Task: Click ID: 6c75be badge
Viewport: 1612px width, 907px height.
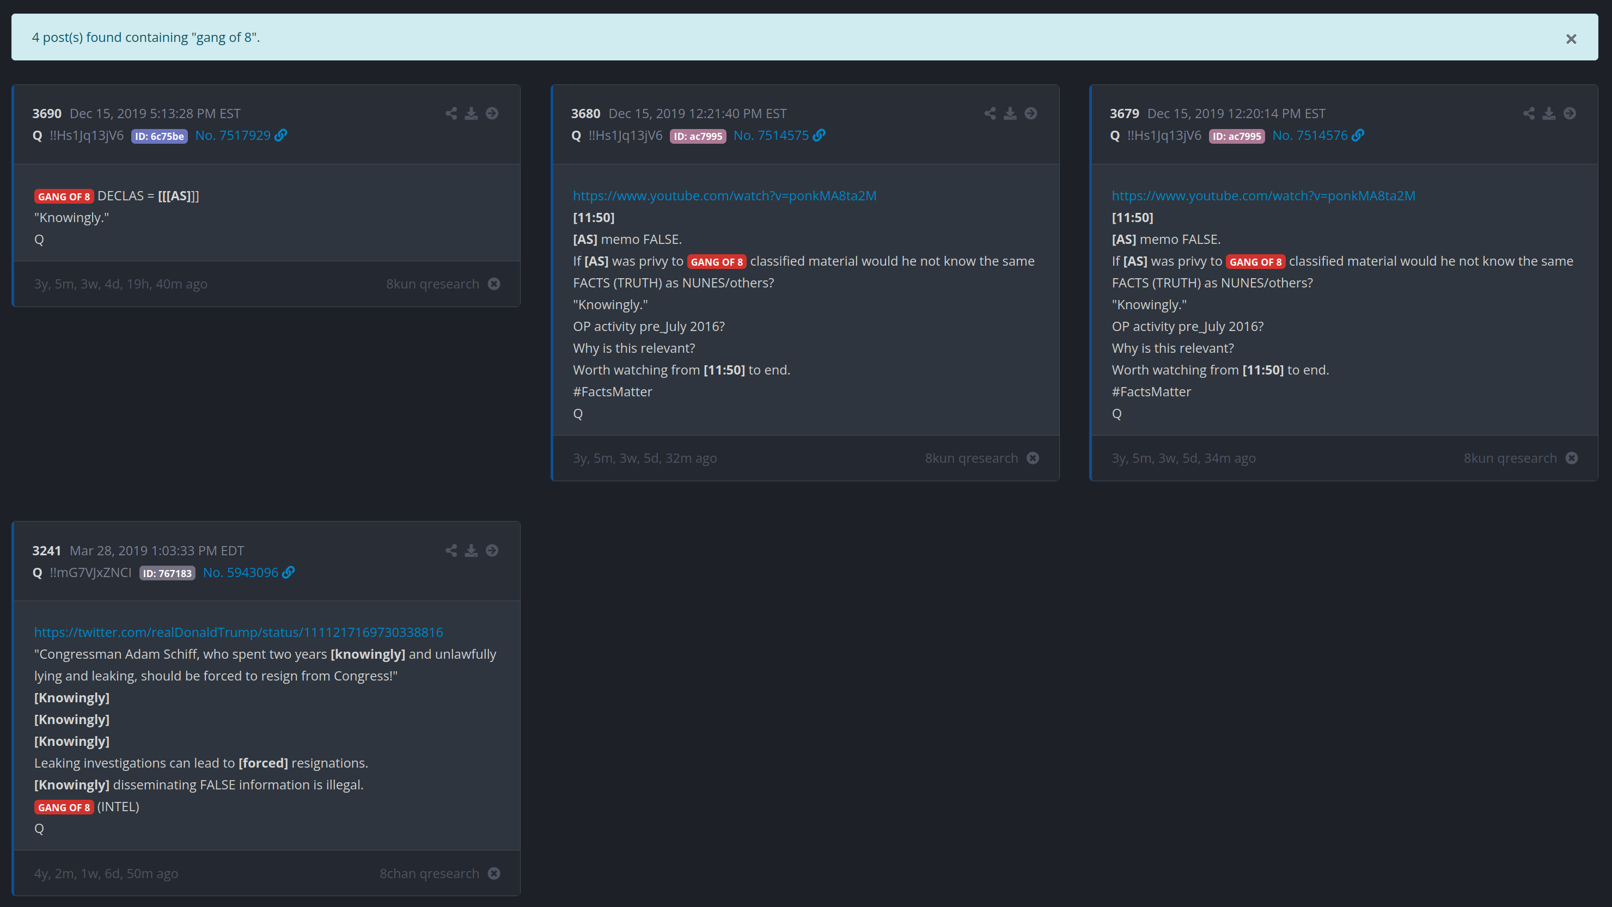Action: (160, 136)
